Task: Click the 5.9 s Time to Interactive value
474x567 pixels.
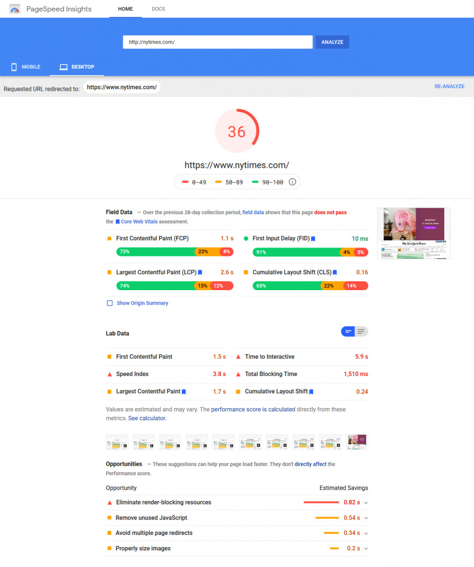Action: click(x=362, y=357)
